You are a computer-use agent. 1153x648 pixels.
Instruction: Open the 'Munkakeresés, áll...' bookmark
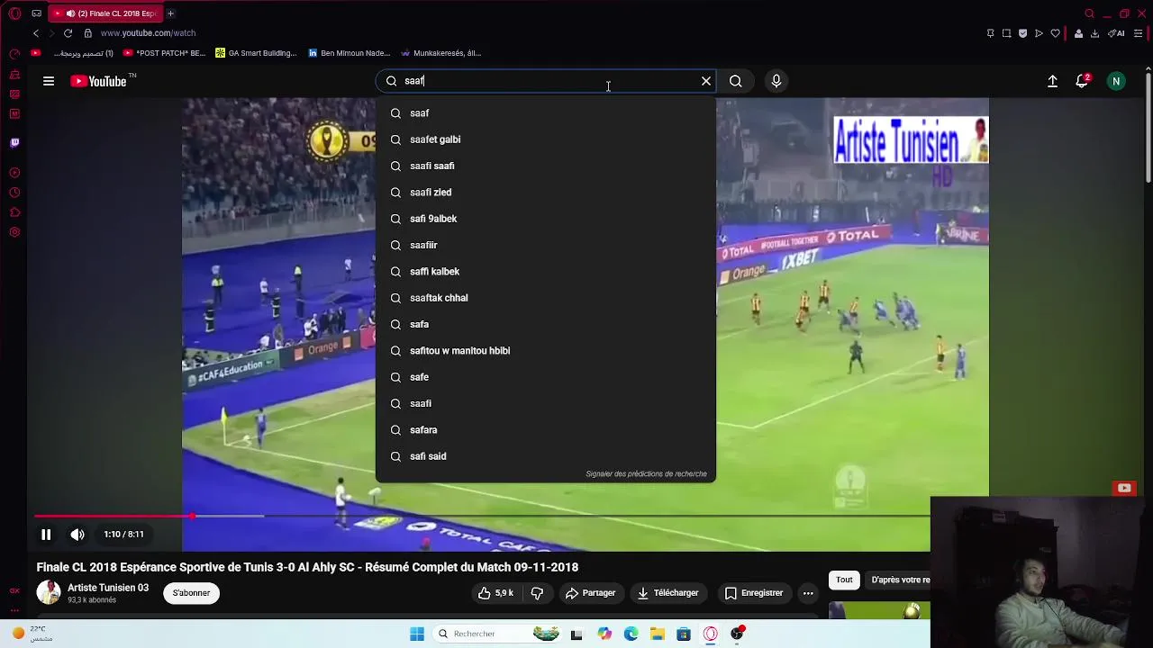[441, 53]
